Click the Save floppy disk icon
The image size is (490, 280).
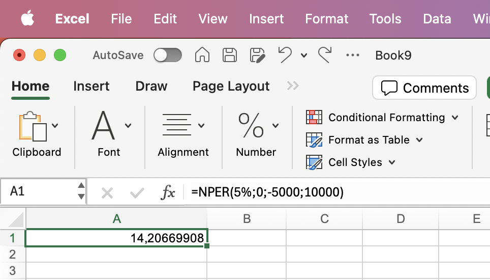[x=230, y=55]
